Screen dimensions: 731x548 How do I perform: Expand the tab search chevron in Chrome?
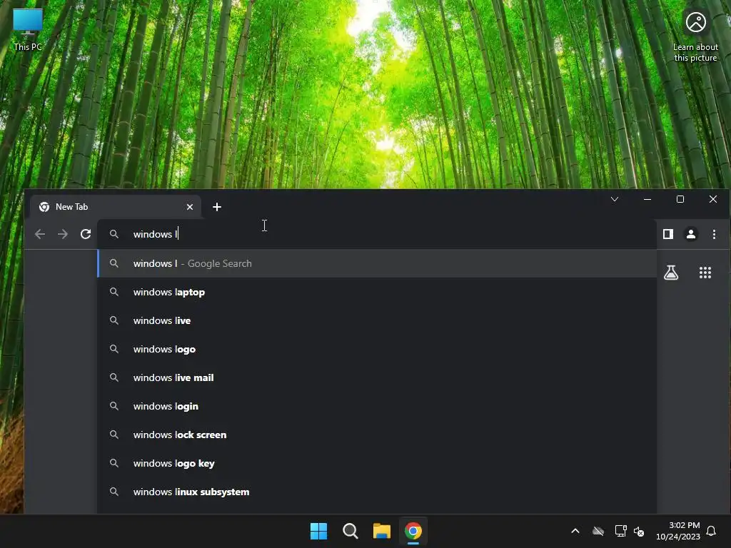click(615, 199)
